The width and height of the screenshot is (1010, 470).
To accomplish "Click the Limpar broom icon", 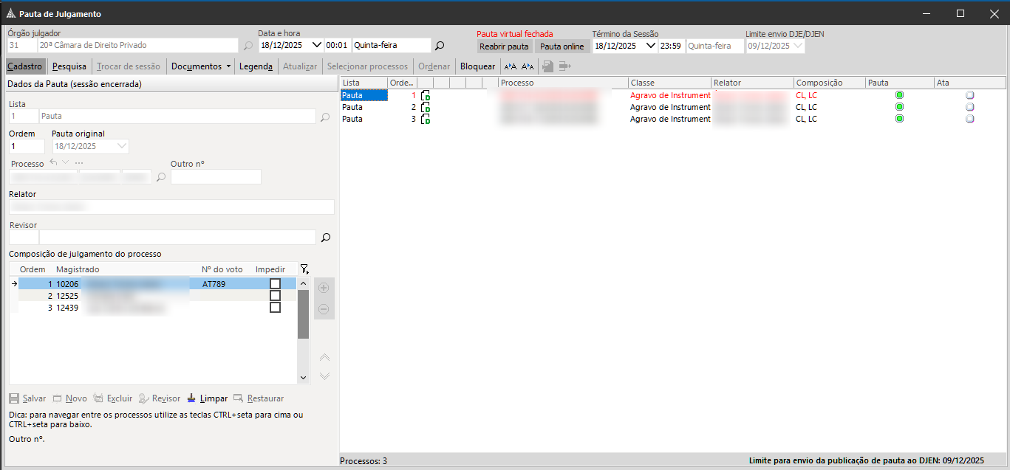I will click(192, 398).
